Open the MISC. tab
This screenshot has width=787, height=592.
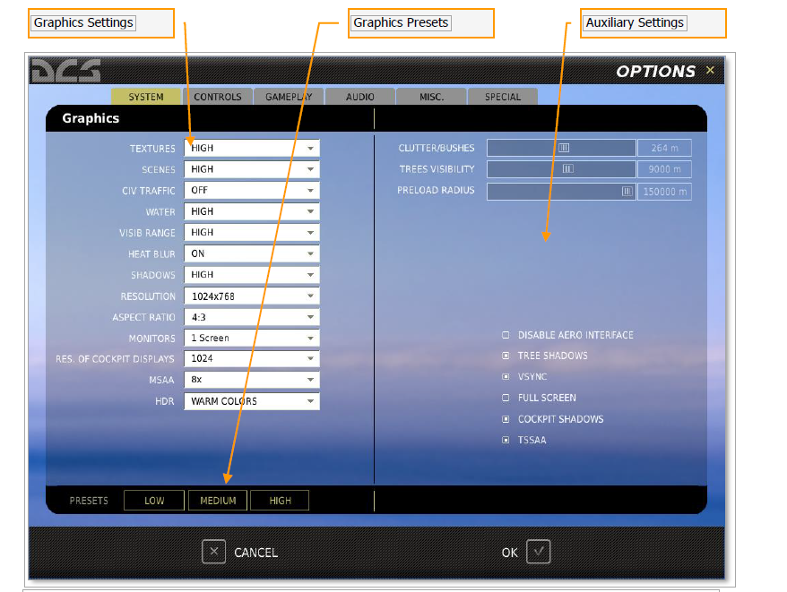(431, 97)
